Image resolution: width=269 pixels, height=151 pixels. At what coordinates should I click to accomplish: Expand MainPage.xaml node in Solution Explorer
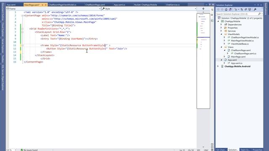tap(224, 57)
